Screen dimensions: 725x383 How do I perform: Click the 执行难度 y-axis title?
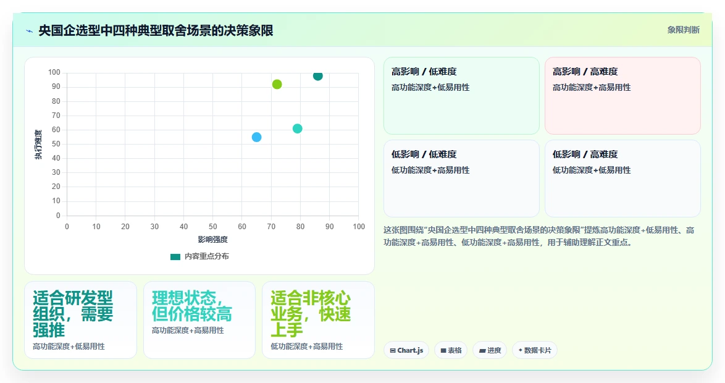[x=38, y=145]
